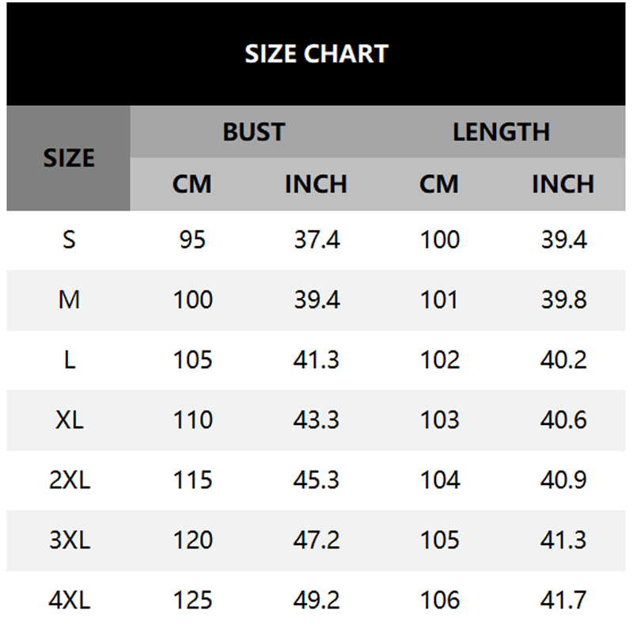This screenshot has width=633, height=633.
Task: Click the 95 bust CM value
Action: 192,240
